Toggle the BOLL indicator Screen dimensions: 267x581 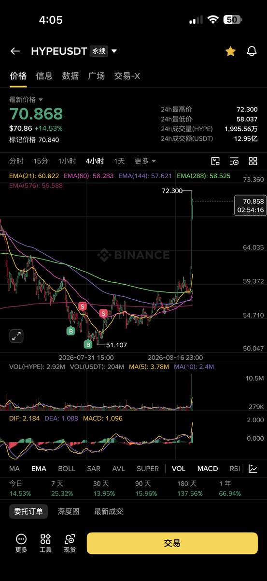tap(67, 469)
